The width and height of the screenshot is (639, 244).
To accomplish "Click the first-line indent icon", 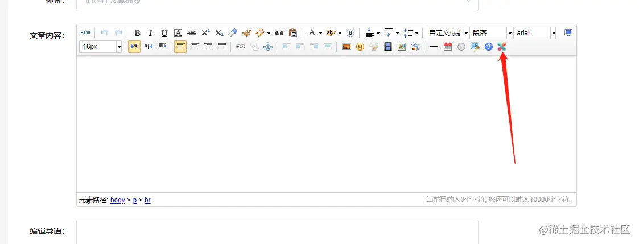I will (162, 47).
